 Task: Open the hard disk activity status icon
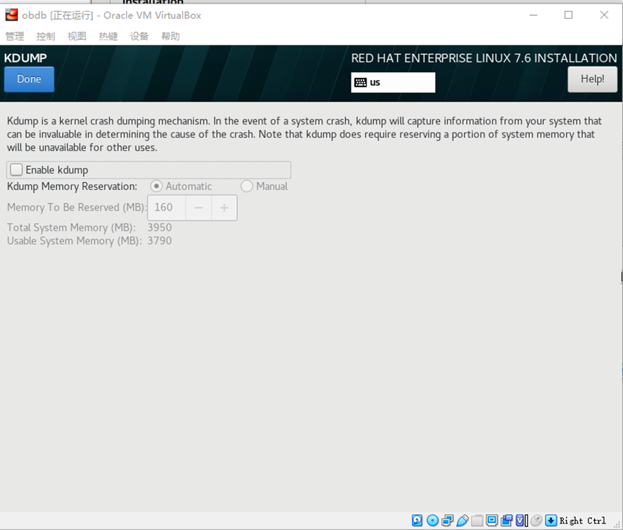point(417,520)
